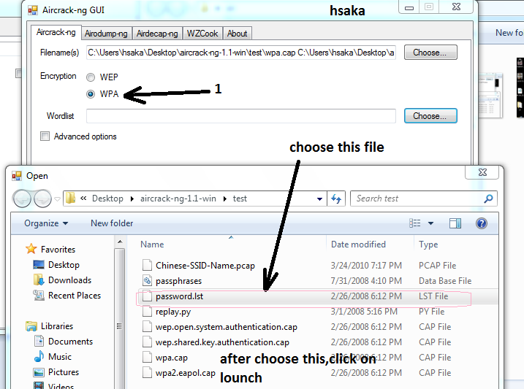The height and width of the screenshot is (389, 524).
Task: Open Recent Places in sidebar
Action: pos(75,296)
